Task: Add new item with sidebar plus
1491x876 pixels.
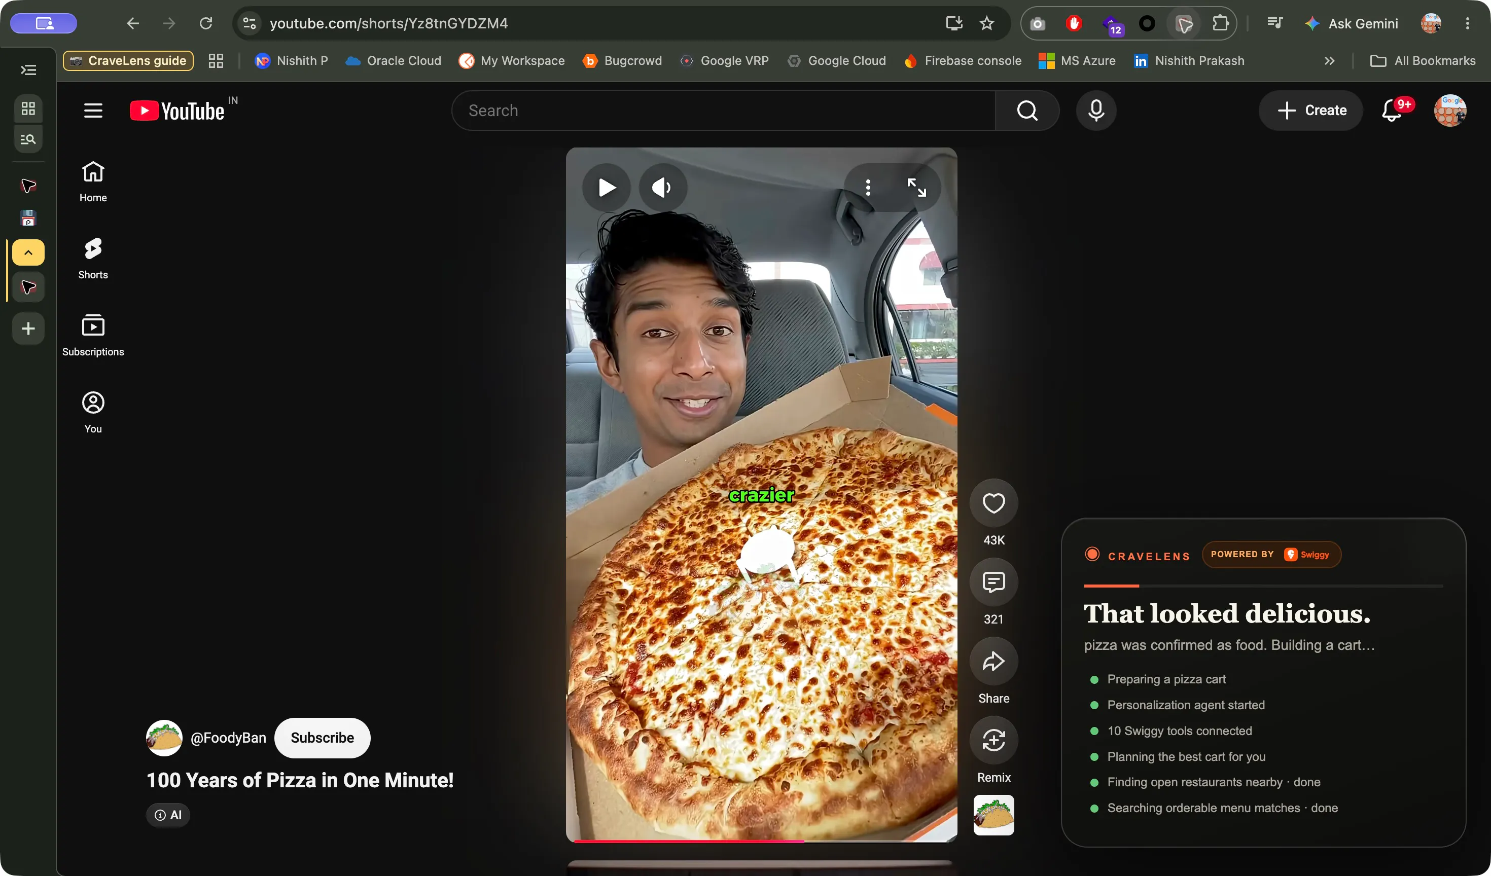Action: click(x=28, y=328)
